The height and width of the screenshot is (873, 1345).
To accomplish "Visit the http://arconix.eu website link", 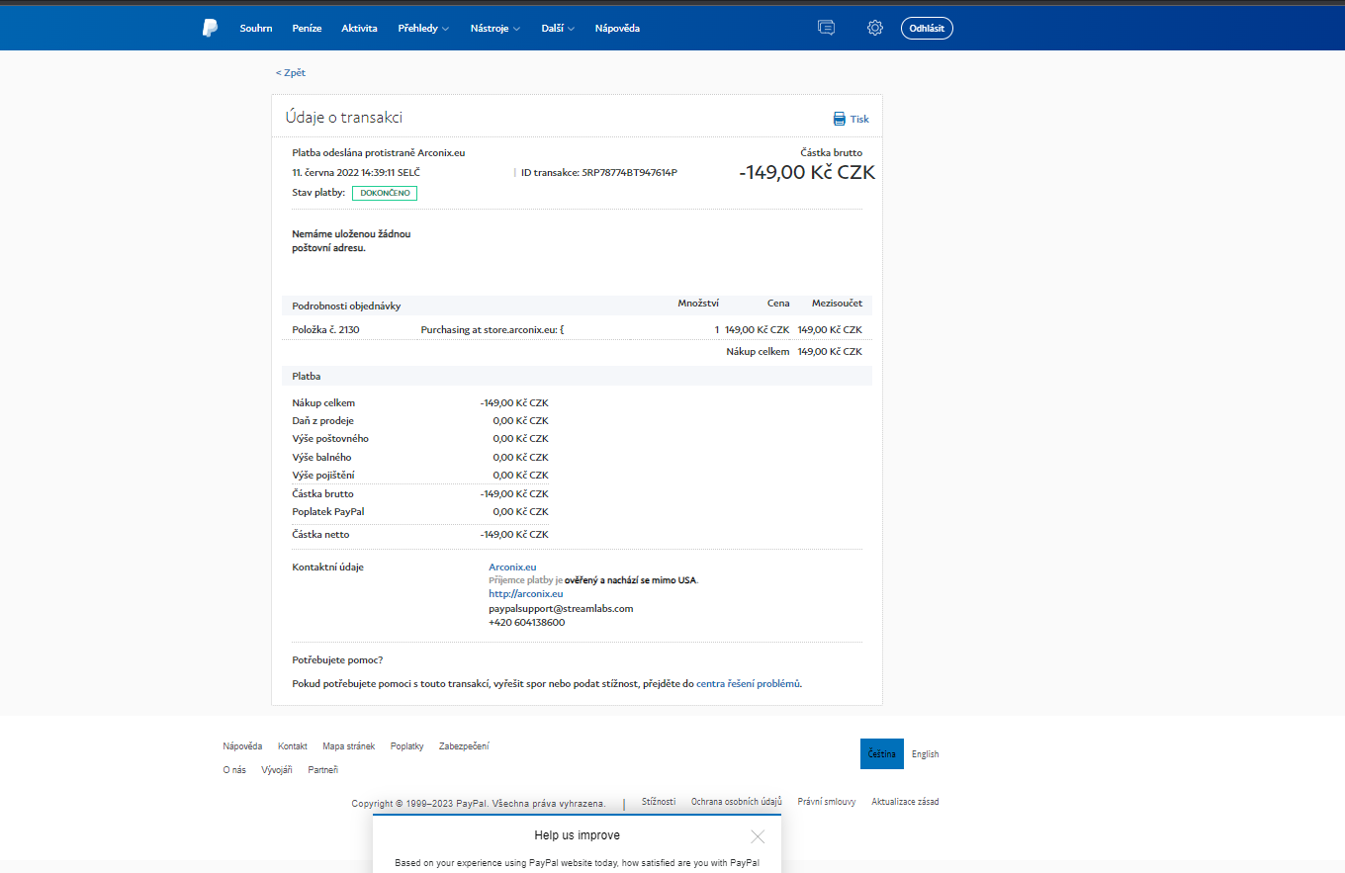I will point(525,594).
